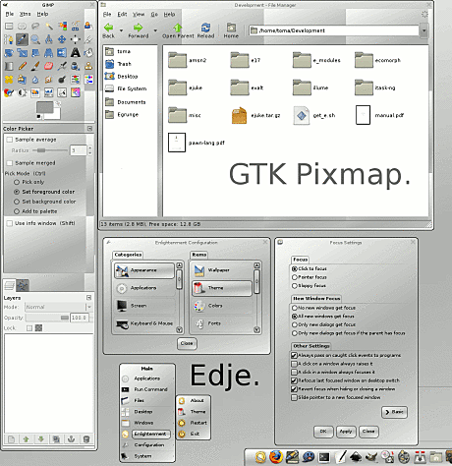The width and height of the screenshot is (452, 466).
Task: Delete layer with trash icon
Action: 86,439
